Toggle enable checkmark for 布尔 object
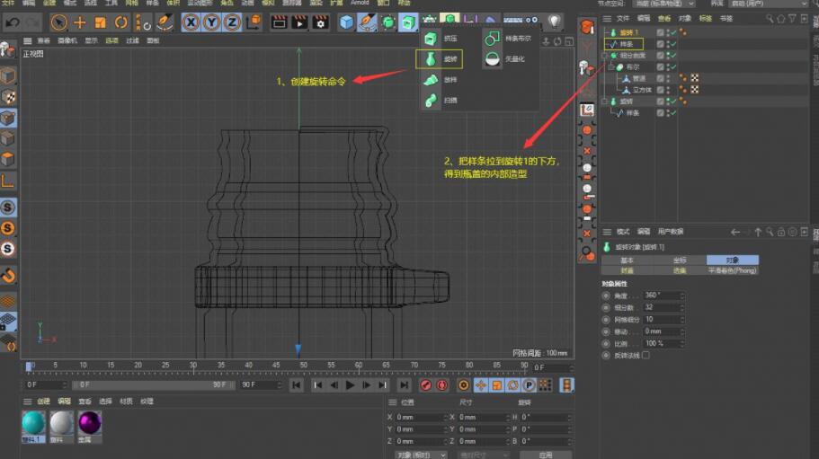The height and width of the screenshot is (459, 819). point(673,66)
